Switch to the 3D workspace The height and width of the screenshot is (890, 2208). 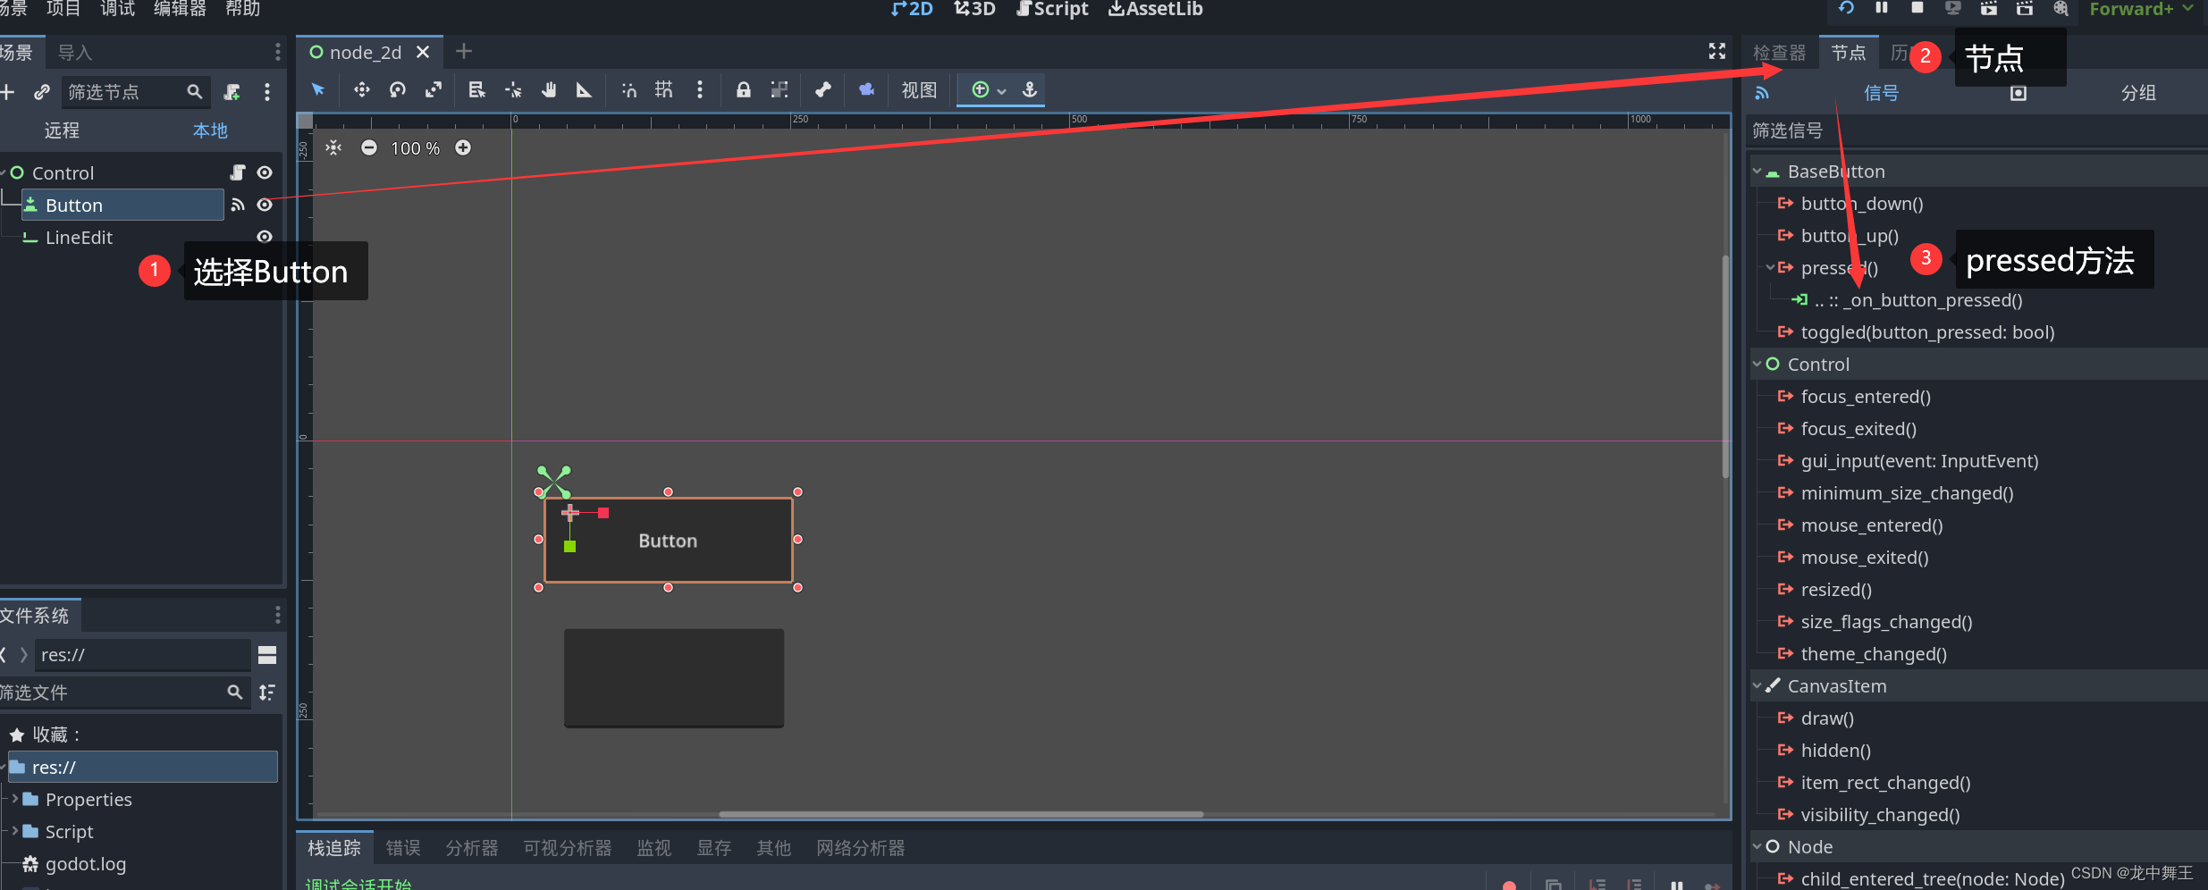click(x=974, y=9)
